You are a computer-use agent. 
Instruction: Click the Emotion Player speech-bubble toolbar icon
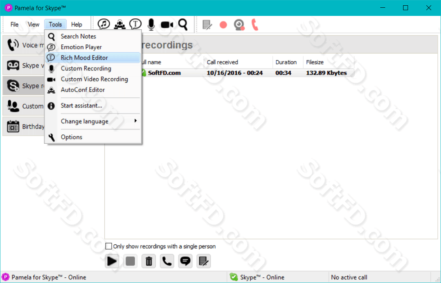(x=104, y=24)
